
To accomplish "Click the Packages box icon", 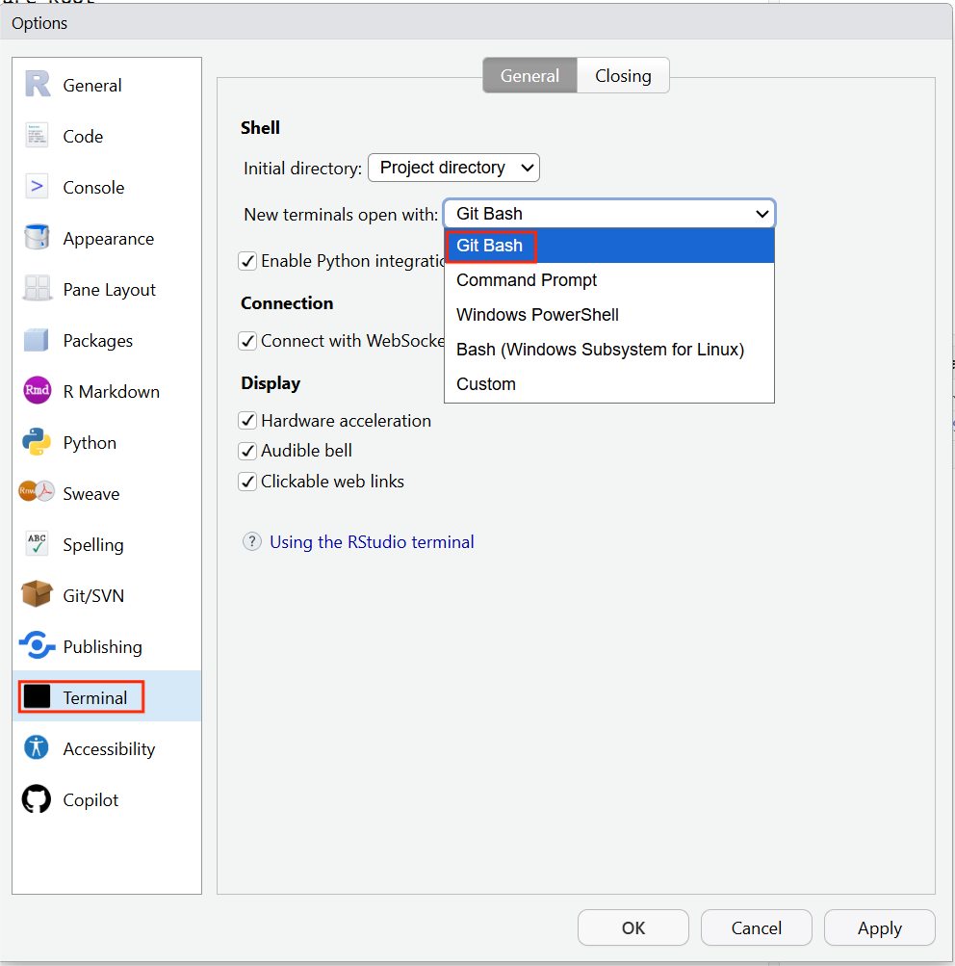I will coord(37,339).
